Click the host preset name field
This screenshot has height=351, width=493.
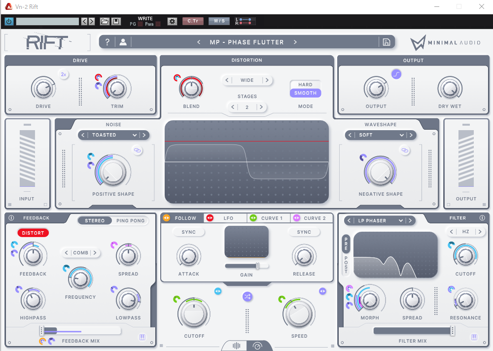pyautogui.click(x=47, y=21)
